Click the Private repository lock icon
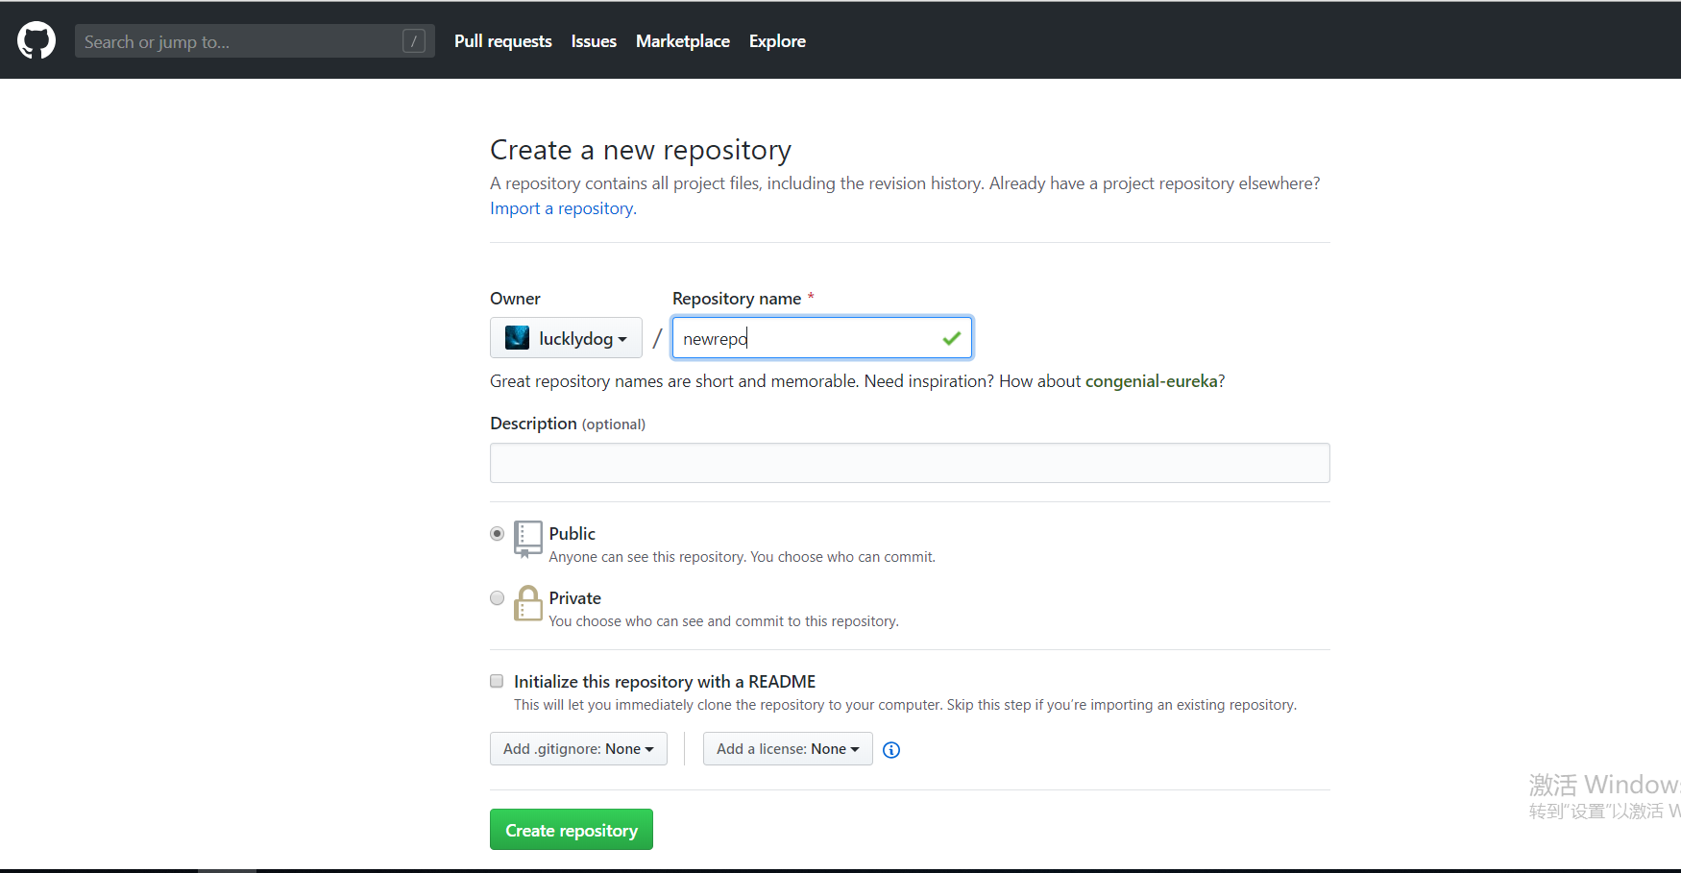 (527, 603)
